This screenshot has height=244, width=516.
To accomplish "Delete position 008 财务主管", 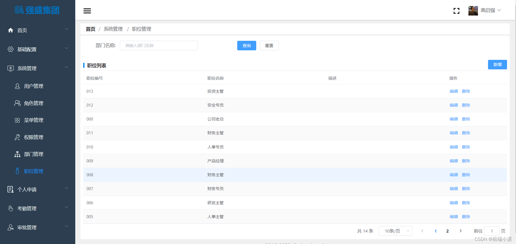I will point(466,175).
